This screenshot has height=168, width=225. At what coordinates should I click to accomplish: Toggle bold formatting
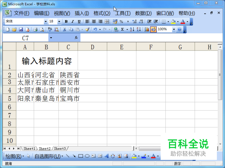click(x=66, y=22)
